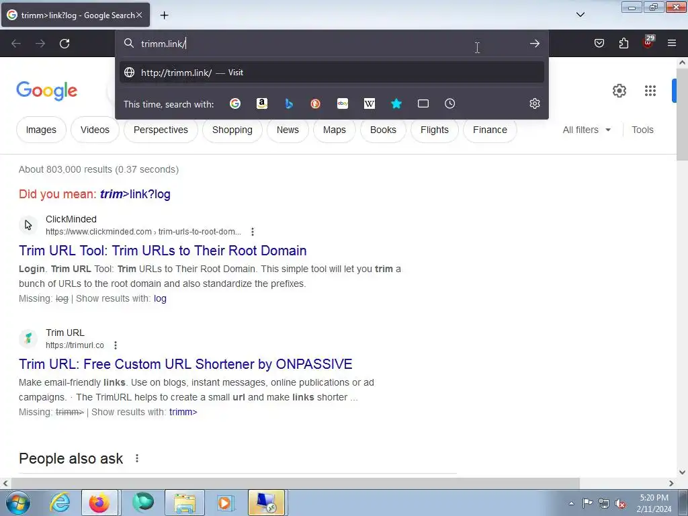
Task: Open search Tools
Action: [x=642, y=130]
